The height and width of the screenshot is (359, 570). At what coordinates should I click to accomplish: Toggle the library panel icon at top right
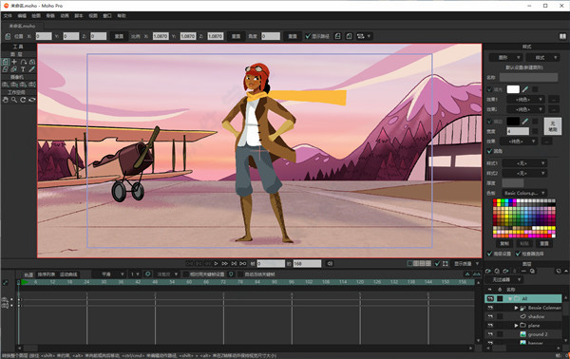pyautogui.click(x=562, y=36)
